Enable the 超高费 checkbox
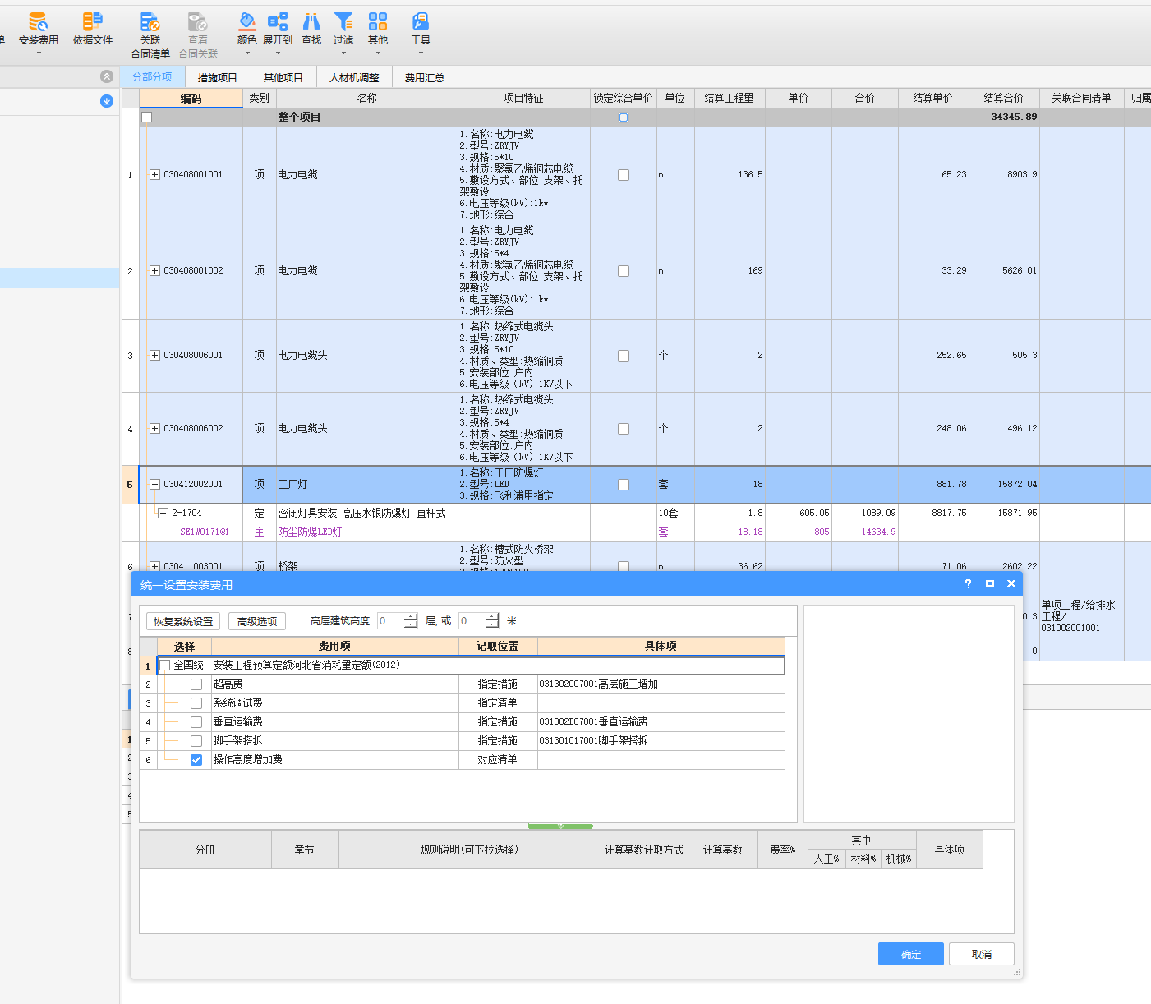This screenshot has width=1151, height=1004. [x=196, y=684]
